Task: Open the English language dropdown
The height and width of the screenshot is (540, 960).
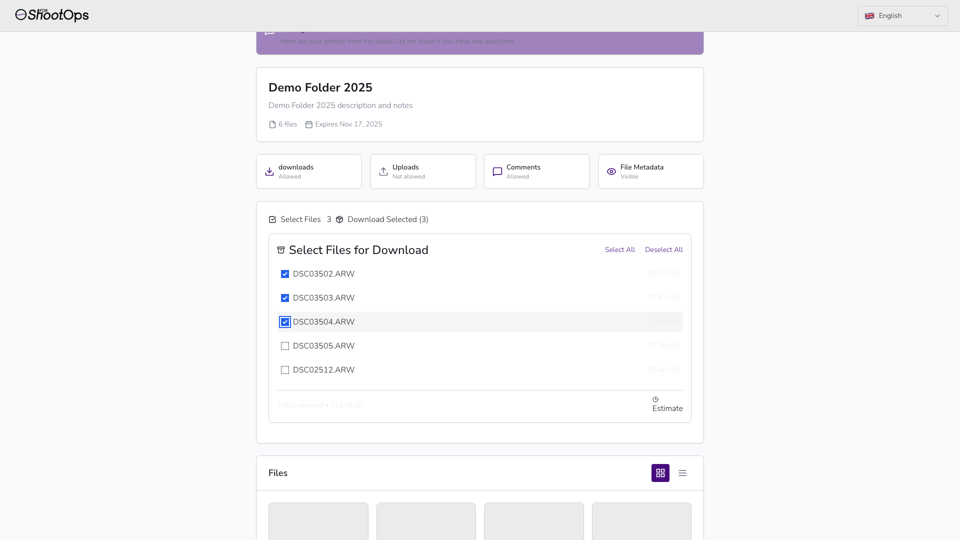Action: pos(902,16)
